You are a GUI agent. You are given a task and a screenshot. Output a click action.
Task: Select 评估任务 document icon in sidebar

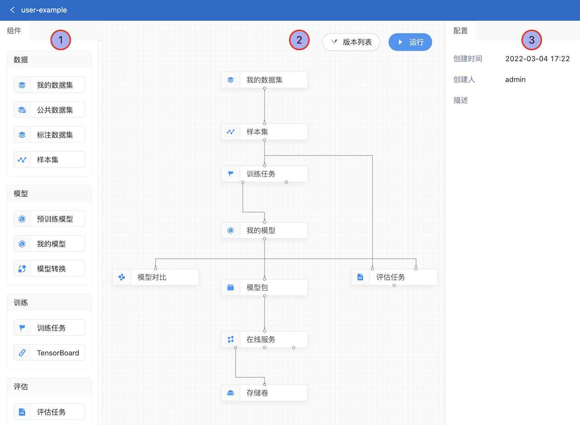tap(22, 412)
